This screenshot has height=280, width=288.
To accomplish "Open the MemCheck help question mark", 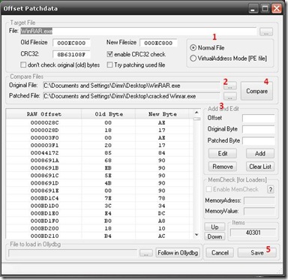I will 271,189.
